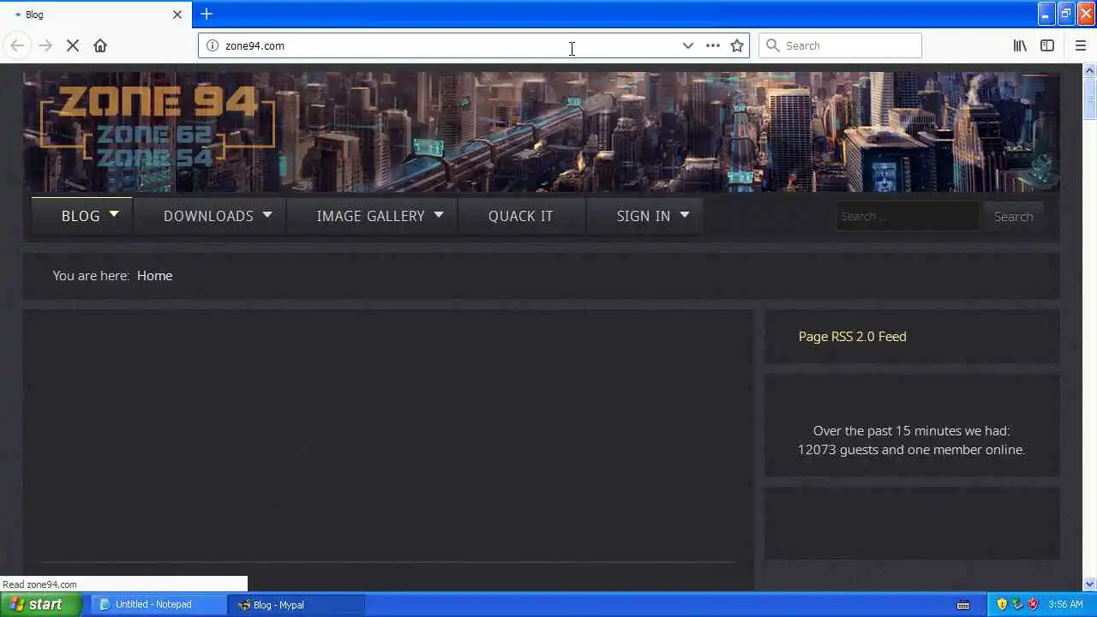Screen dimensions: 1097x617
Task: Click the scrollbar down arrow
Action: 1089,584
